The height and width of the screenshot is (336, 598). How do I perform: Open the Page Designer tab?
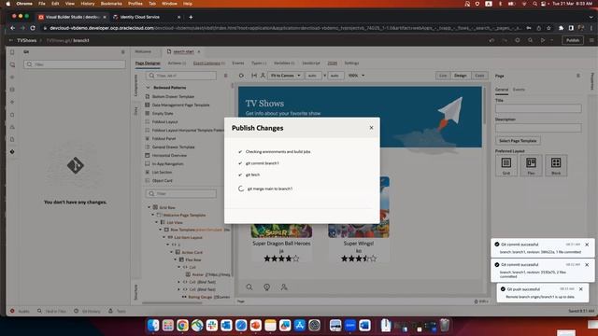coord(148,63)
